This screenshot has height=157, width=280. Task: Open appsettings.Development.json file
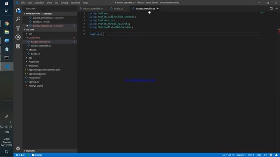click(44, 70)
